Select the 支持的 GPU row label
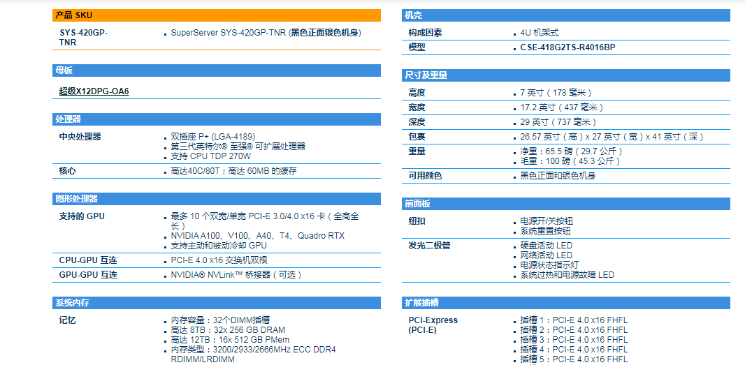 82,216
